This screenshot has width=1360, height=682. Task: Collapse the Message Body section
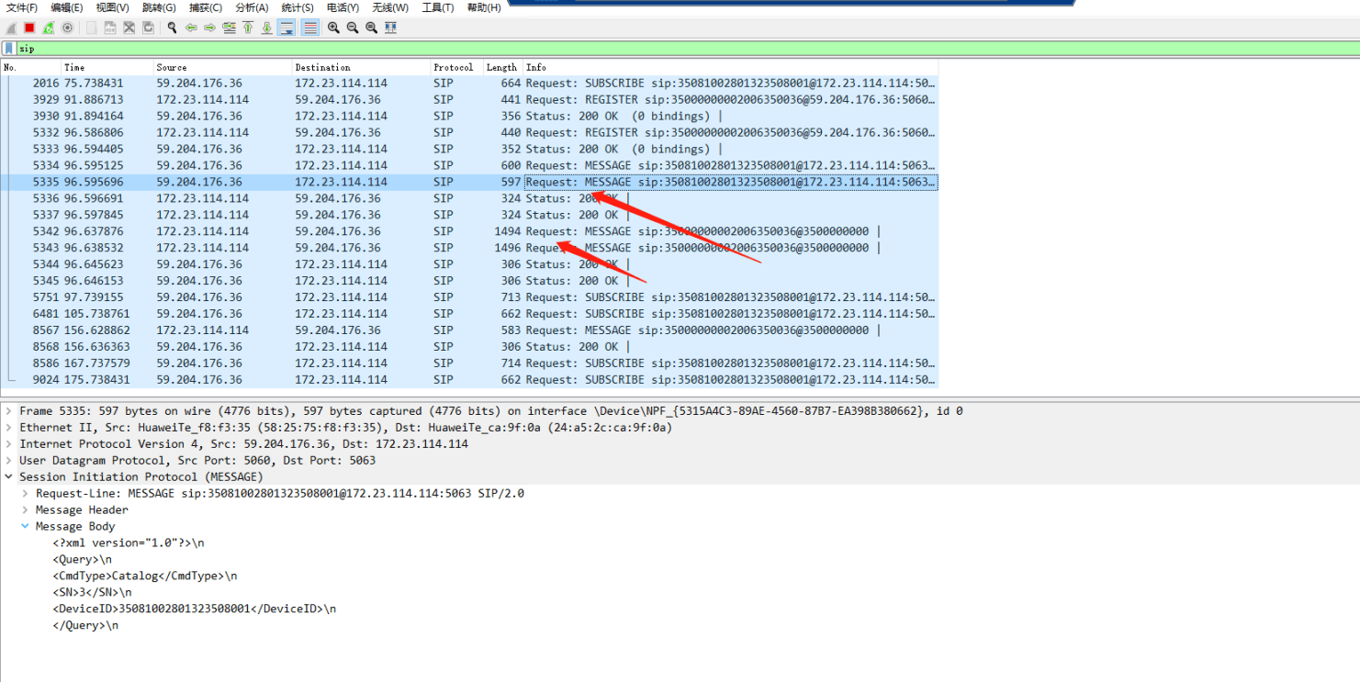point(26,527)
